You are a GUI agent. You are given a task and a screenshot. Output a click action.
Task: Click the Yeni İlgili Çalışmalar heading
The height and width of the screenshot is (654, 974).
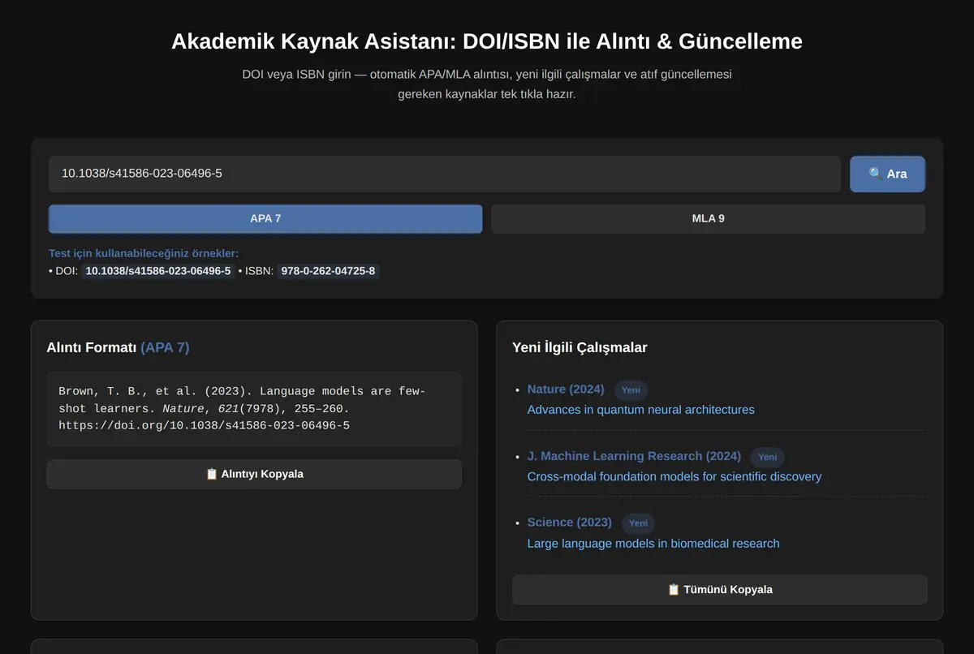click(x=580, y=347)
